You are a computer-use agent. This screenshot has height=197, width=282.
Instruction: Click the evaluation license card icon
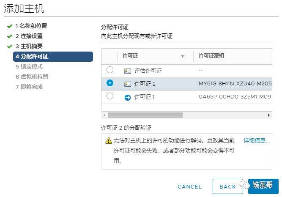128,71
